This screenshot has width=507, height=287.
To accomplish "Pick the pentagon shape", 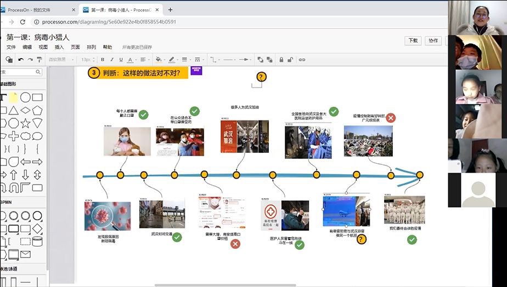I will click(37, 111).
